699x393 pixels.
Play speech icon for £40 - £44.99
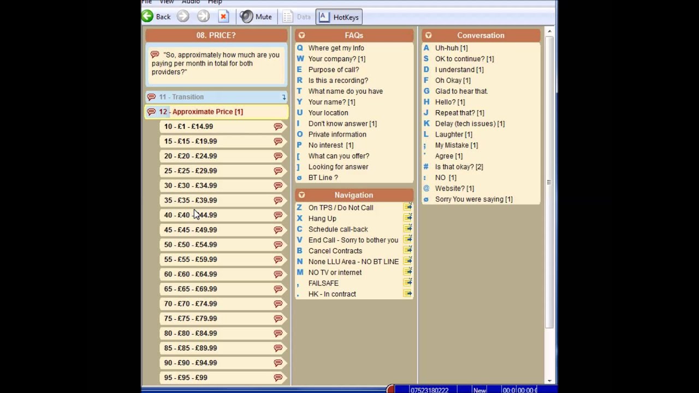[x=278, y=215]
